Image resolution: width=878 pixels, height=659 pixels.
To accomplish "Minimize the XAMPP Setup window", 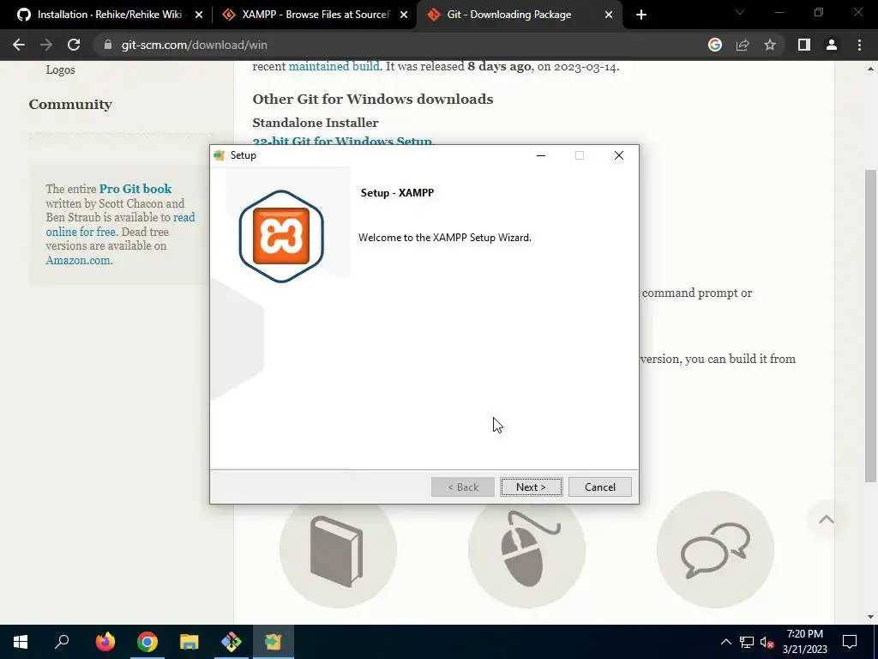I will click(541, 155).
